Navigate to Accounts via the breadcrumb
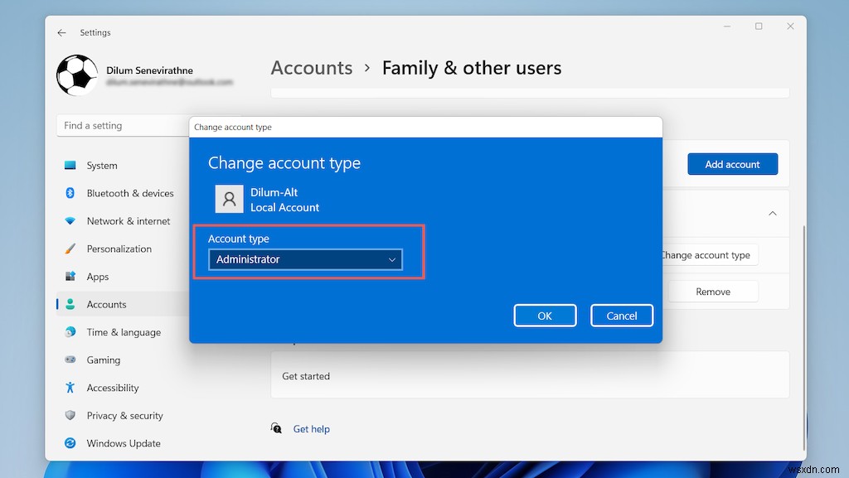The height and width of the screenshot is (478, 849). coord(311,68)
